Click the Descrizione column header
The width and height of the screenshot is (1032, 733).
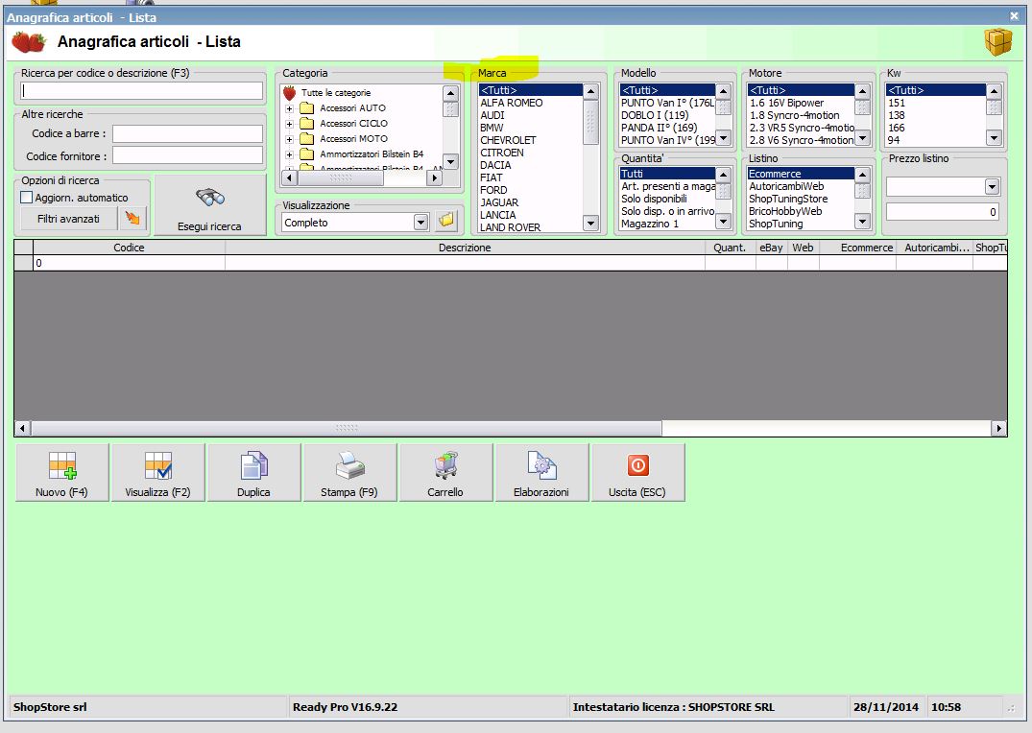465,248
